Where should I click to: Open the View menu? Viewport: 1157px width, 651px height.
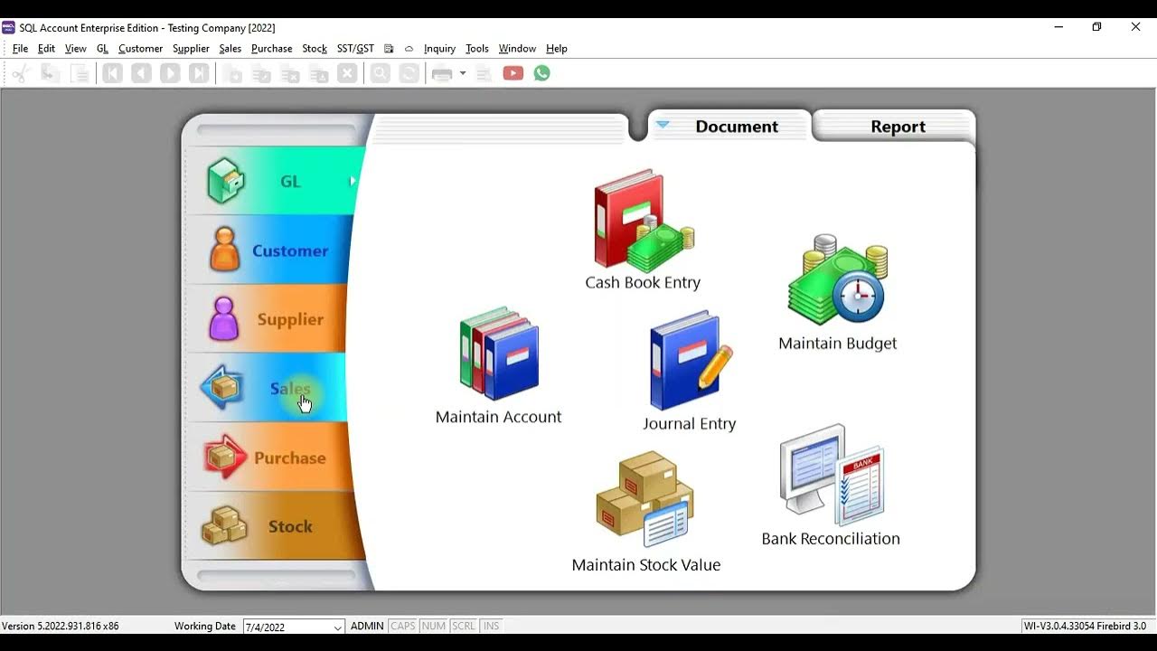tap(76, 49)
